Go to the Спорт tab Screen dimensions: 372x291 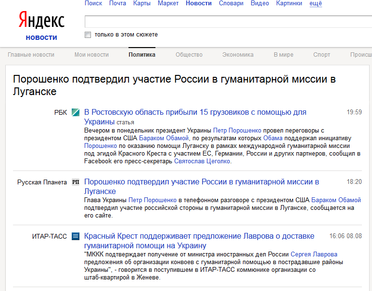pos(321,55)
